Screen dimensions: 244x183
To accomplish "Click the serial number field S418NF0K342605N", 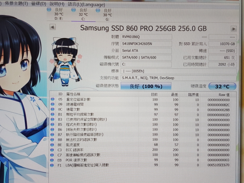I will pos(146,44).
